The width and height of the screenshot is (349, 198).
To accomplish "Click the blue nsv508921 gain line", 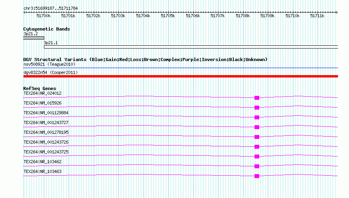I will coord(180,68).
